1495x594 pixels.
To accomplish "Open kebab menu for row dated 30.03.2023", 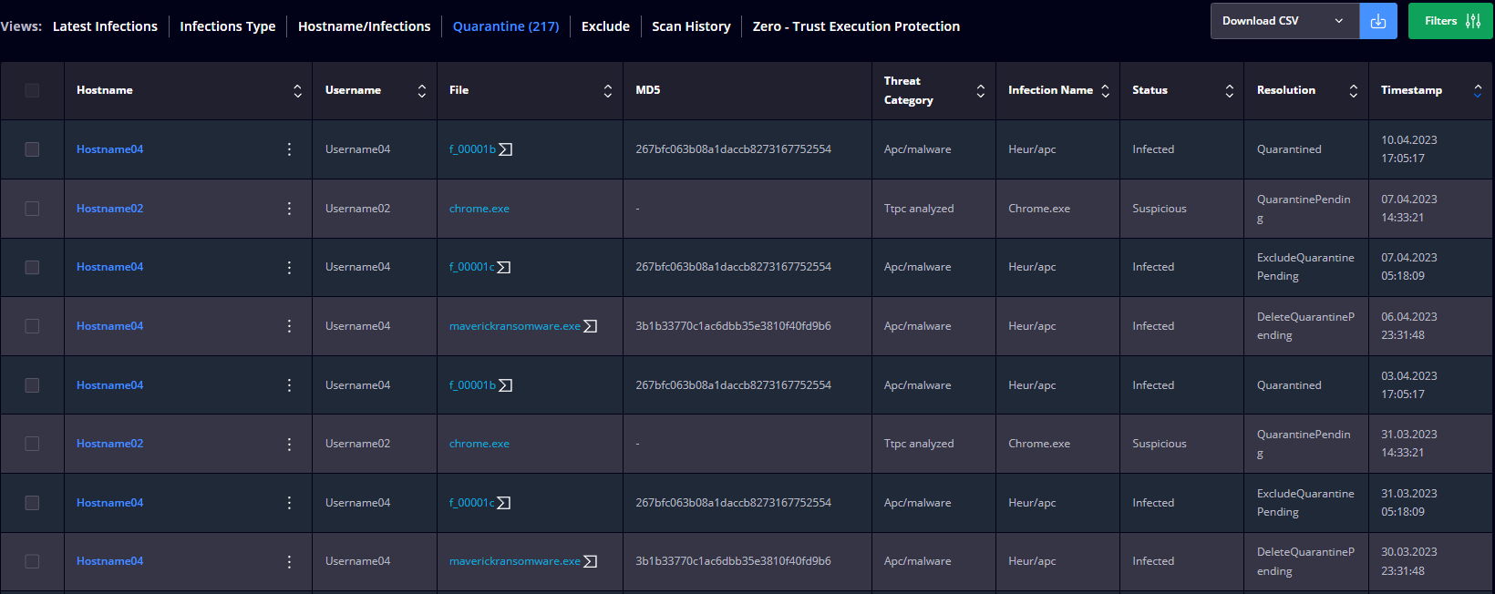I will [290, 561].
